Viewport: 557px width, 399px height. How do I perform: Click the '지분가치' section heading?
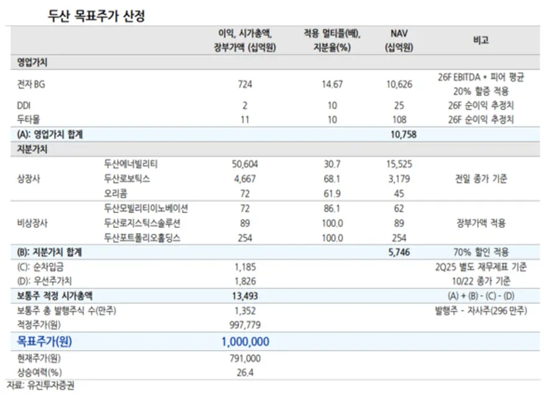(x=32, y=150)
